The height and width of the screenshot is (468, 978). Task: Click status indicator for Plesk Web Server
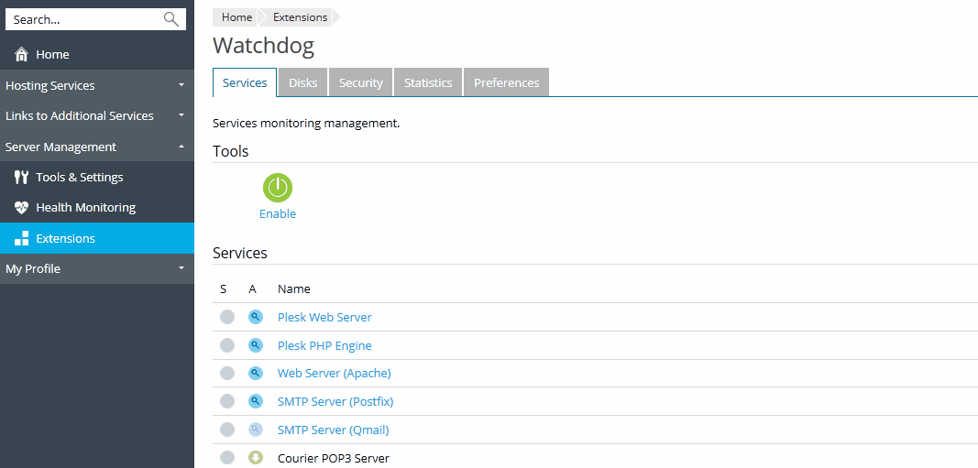point(227,317)
